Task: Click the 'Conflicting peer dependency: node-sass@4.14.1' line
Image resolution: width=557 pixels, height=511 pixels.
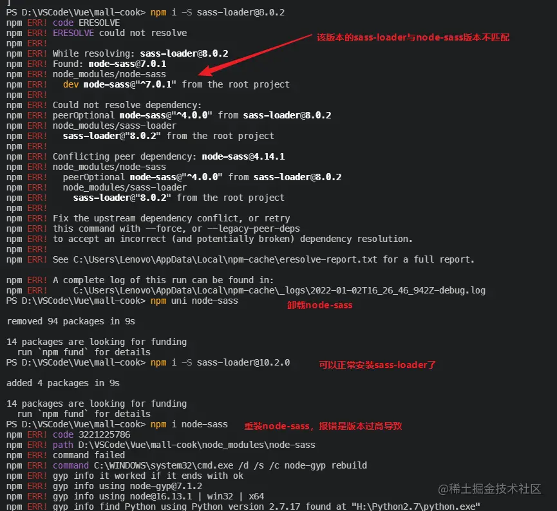Action: (x=169, y=156)
